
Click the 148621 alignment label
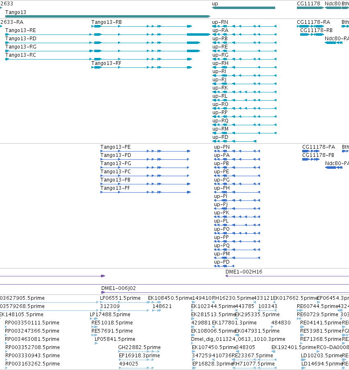[x=162, y=306]
